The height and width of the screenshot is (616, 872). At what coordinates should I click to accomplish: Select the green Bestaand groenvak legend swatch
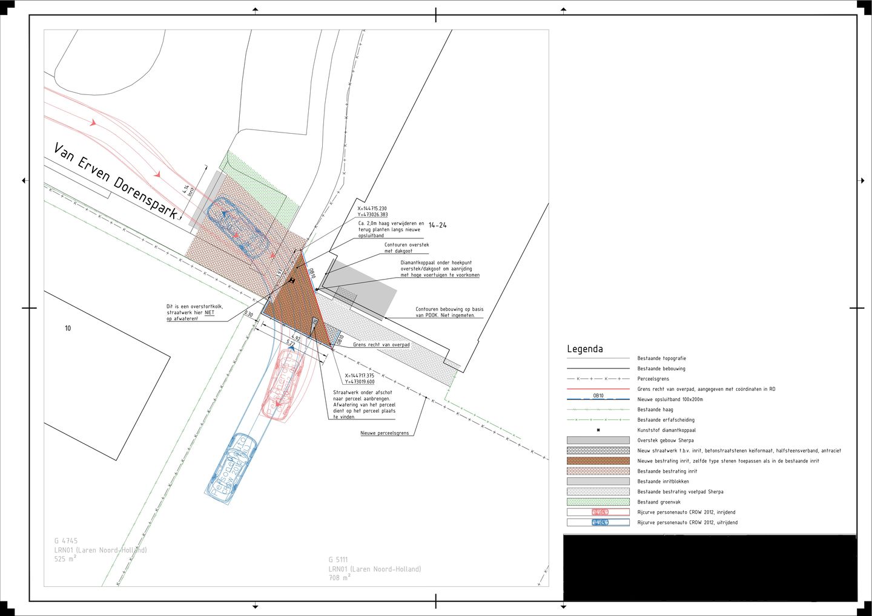click(598, 502)
